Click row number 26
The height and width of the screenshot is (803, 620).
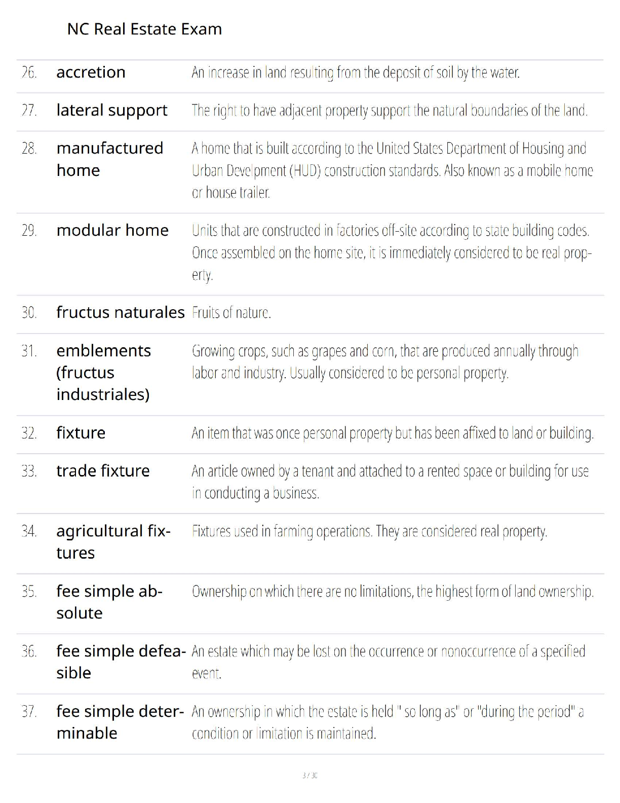[x=29, y=72]
